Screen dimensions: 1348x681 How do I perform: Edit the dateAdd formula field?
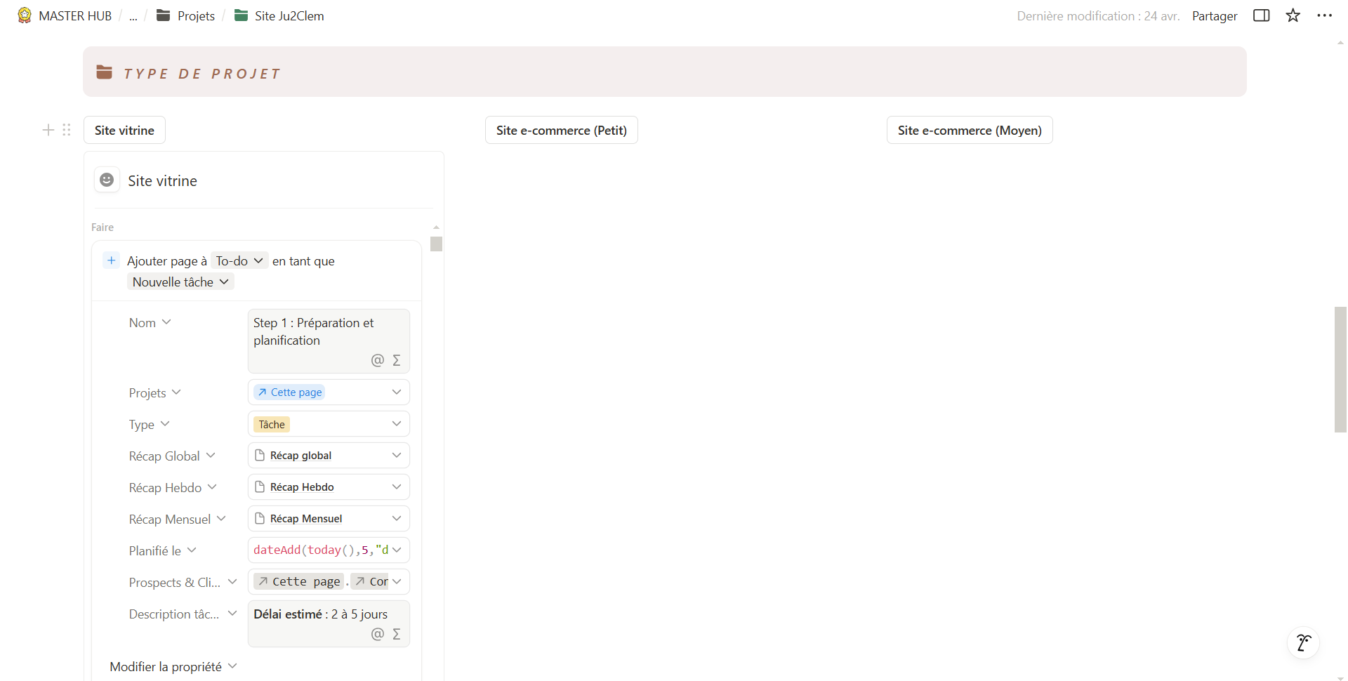[329, 550]
